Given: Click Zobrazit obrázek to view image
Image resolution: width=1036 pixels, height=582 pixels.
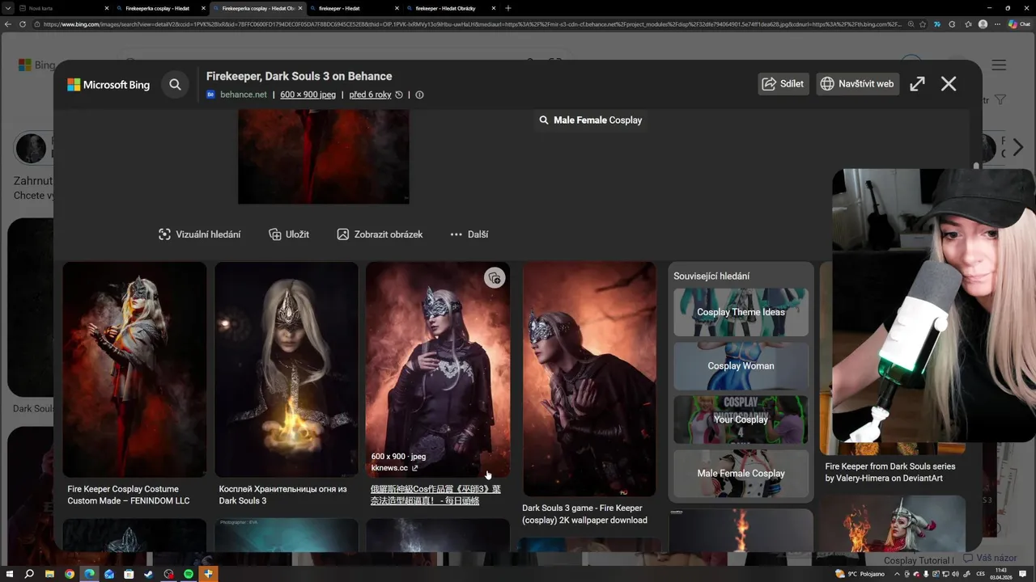Looking at the screenshot, I should 380,234.
